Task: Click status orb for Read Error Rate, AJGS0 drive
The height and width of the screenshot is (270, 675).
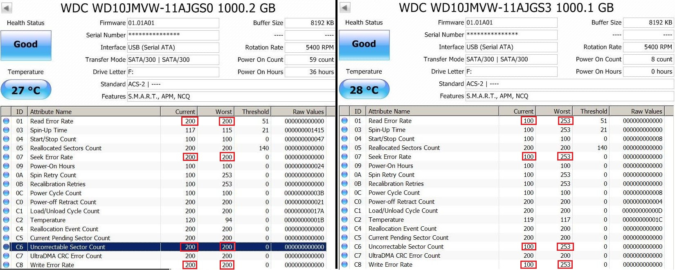Action: coord(6,121)
